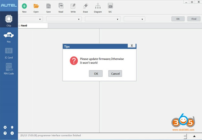Maximize the Autel application window
The image size is (202, 140).
pos(192,2)
